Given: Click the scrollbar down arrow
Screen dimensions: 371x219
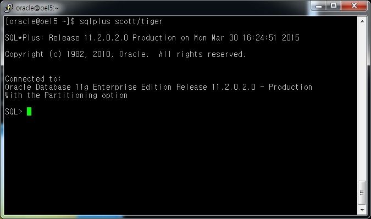Looking at the screenshot, I should pyautogui.click(x=362, y=210).
